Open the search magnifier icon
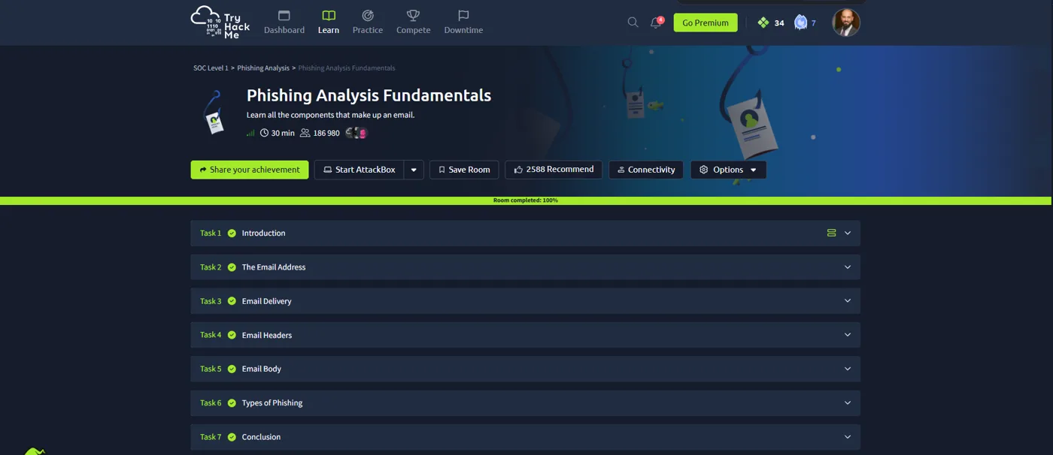The width and height of the screenshot is (1053, 455). [633, 23]
